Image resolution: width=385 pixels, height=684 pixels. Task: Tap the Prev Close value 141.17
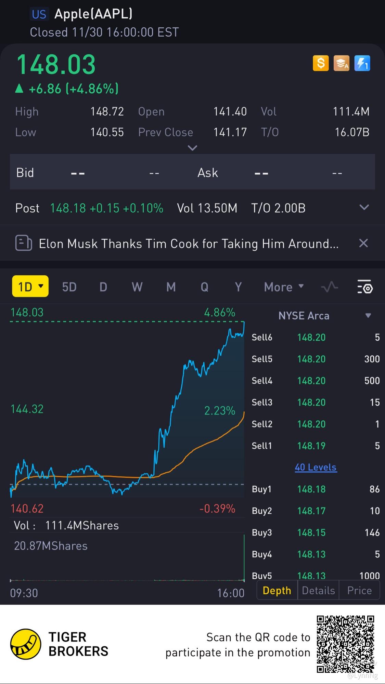(x=230, y=132)
